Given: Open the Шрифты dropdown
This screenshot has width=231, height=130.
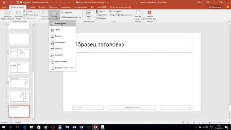Looking at the screenshot, I should coord(101,15).
